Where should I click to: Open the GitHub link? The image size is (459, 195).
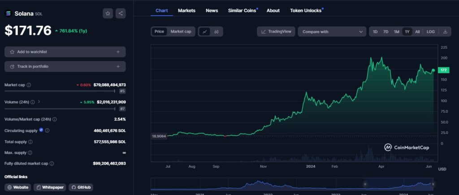pyautogui.click(x=81, y=187)
